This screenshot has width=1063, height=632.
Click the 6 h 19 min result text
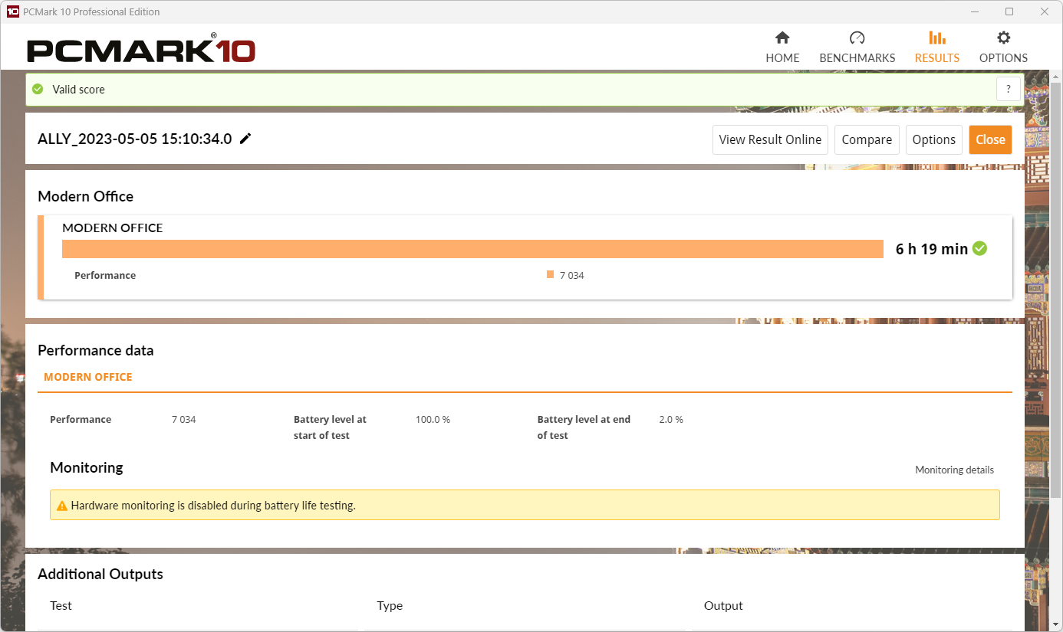[x=932, y=248]
